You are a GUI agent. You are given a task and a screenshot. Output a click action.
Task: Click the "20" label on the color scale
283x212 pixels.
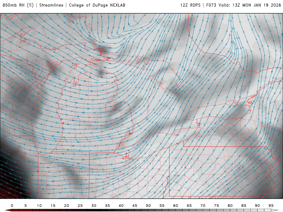tap(67, 206)
